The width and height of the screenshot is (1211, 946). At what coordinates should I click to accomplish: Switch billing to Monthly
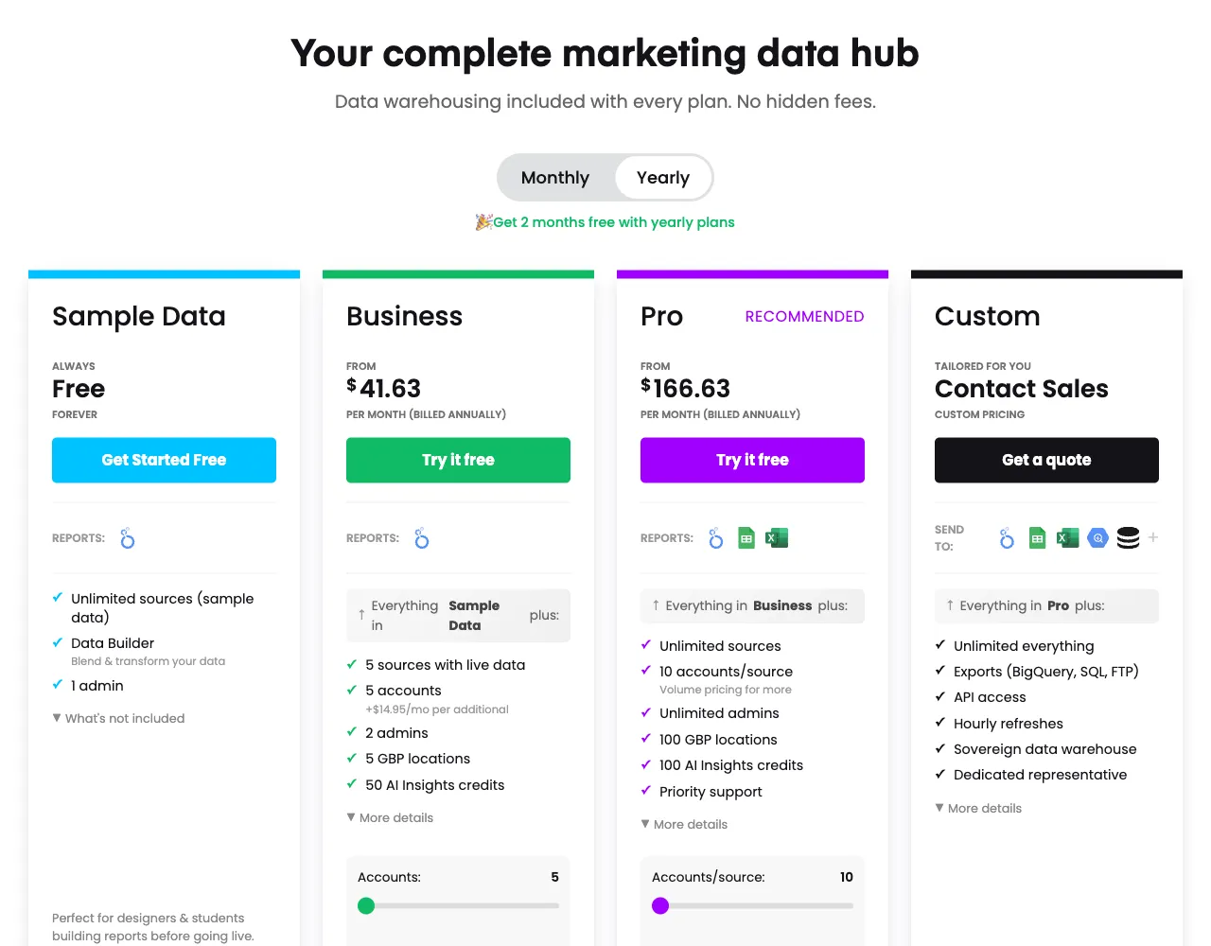point(554,177)
